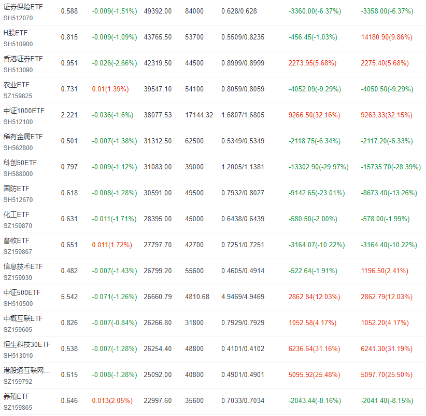
Task: Click market value 28395.00
Action: click(x=158, y=219)
